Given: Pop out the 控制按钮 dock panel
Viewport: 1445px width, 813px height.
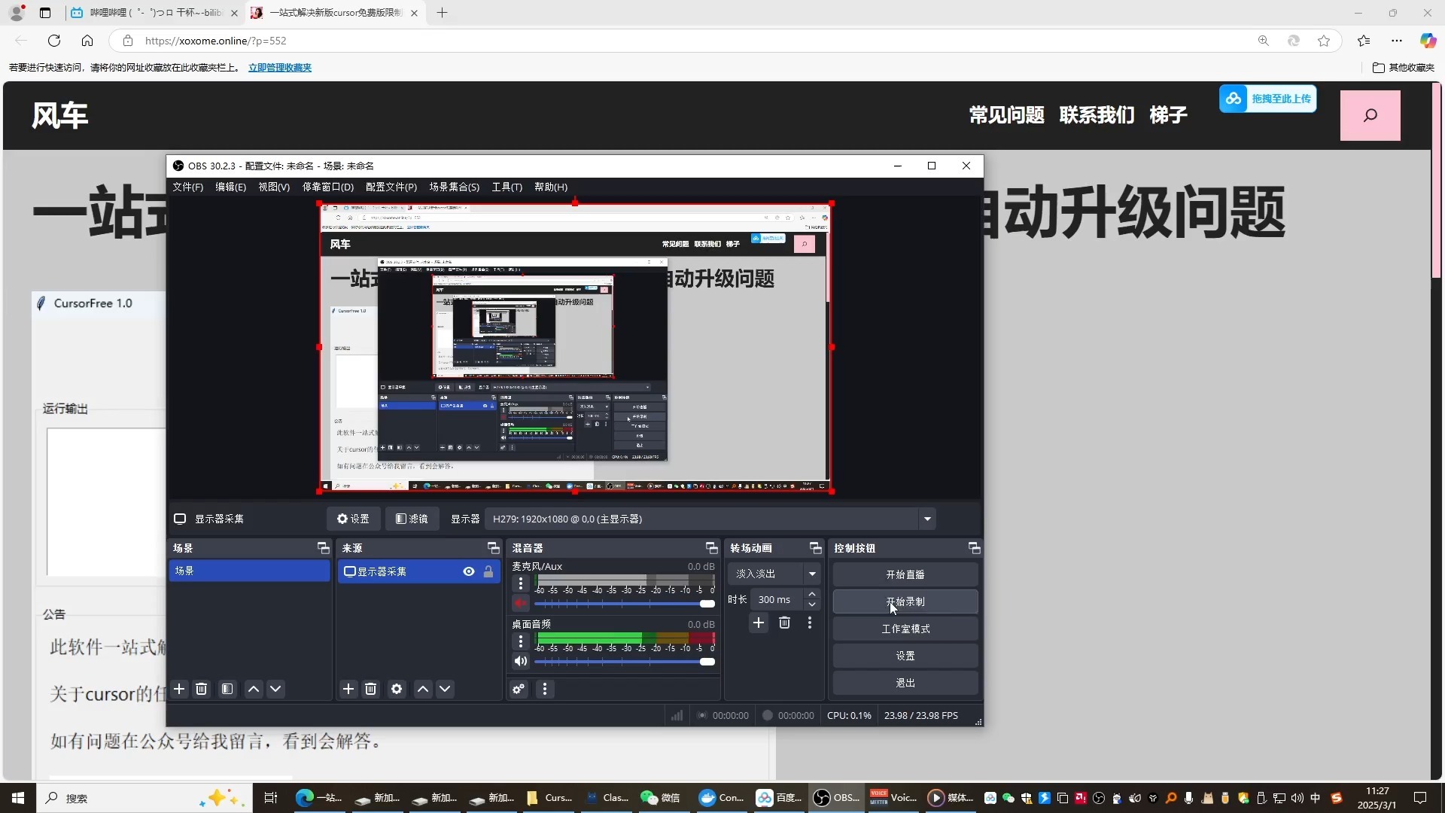Looking at the screenshot, I should click(974, 548).
